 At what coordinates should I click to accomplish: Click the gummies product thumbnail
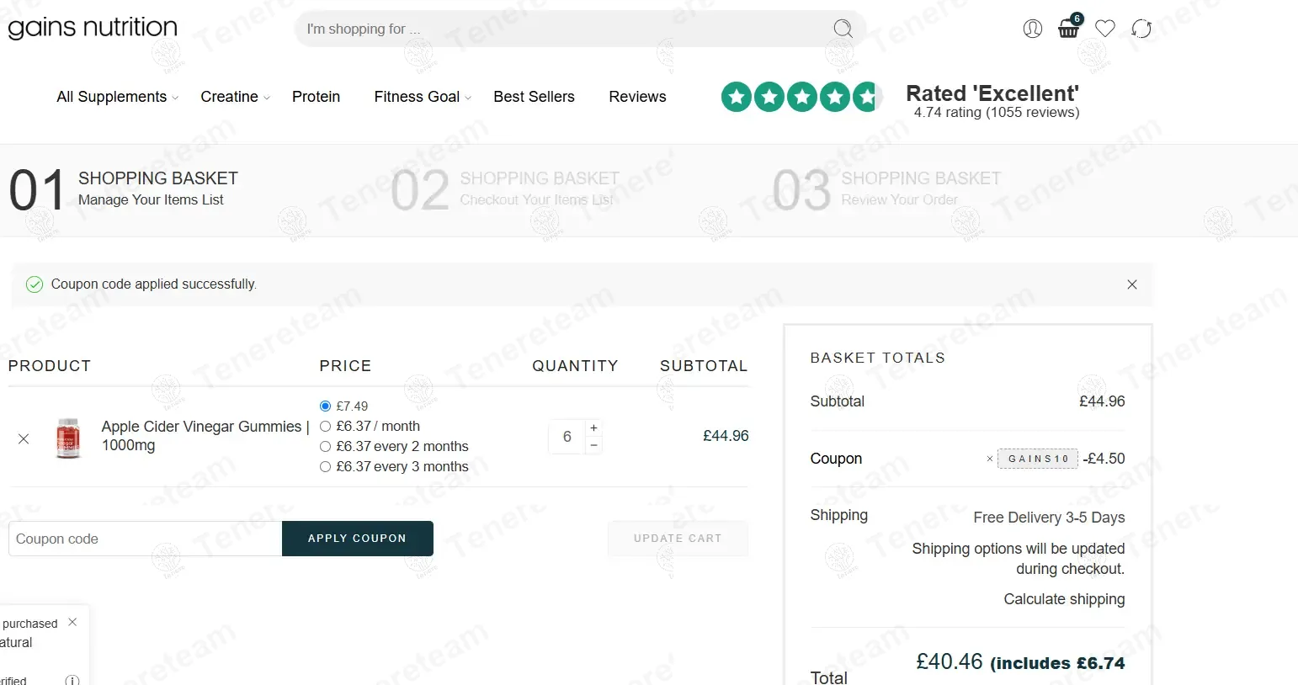point(67,438)
